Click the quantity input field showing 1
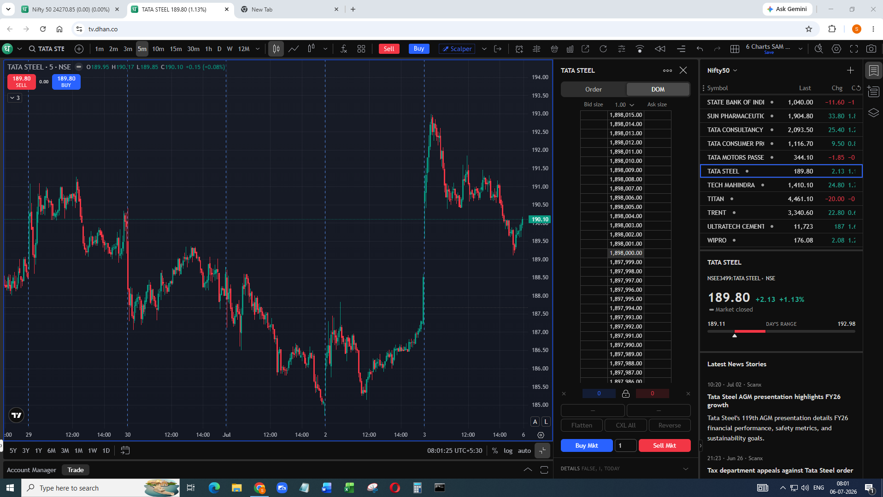The width and height of the screenshot is (883, 497). [x=625, y=445]
